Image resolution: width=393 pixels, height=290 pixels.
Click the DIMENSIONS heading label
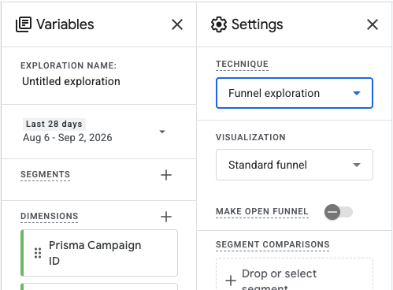click(50, 216)
